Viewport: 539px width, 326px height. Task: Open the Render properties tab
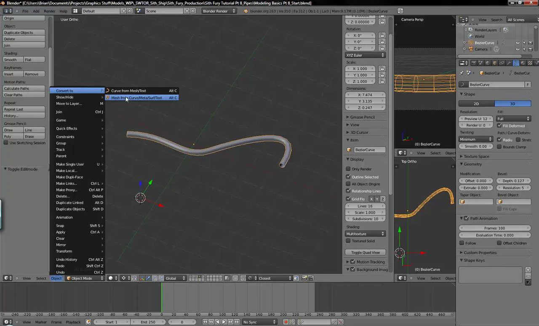(474, 63)
